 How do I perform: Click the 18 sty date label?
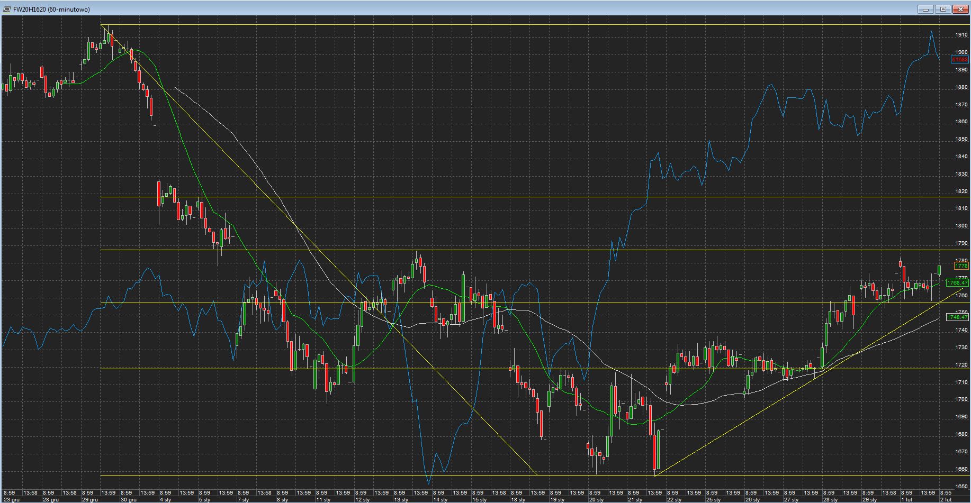(x=518, y=499)
